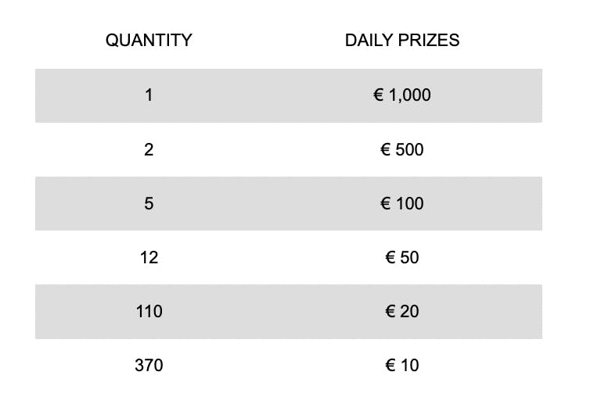Click quantity value 12
Screen dimensions: 601x411
tap(149, 257)
